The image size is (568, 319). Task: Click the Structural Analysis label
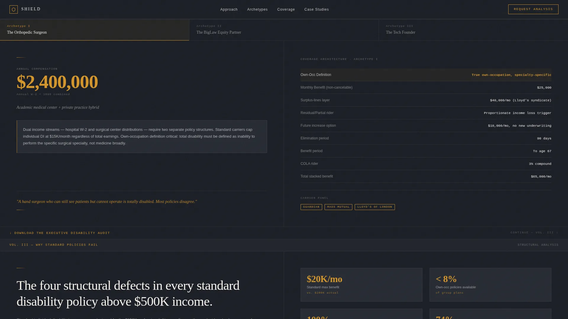point(538,245)
